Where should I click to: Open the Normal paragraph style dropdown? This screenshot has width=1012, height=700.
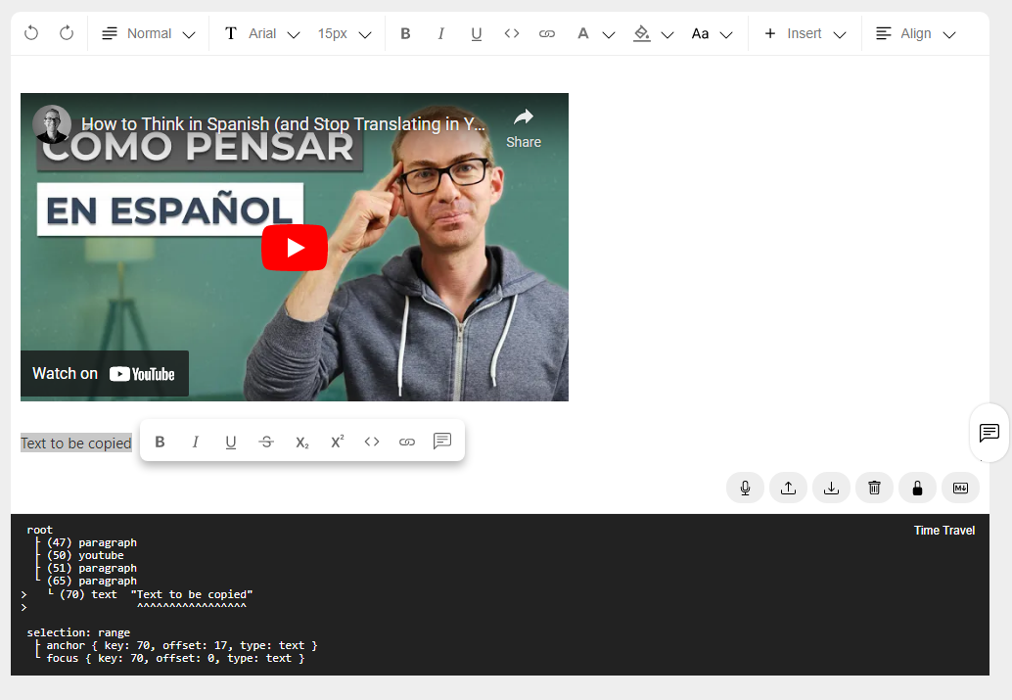click(x=149, y=32)
